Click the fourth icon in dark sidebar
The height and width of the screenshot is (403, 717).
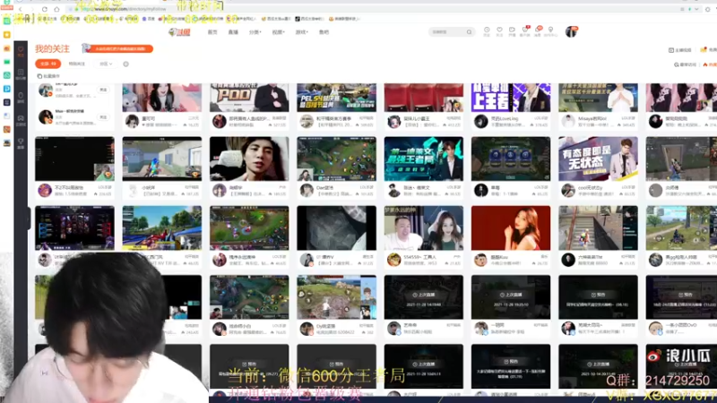coord(21,120)
